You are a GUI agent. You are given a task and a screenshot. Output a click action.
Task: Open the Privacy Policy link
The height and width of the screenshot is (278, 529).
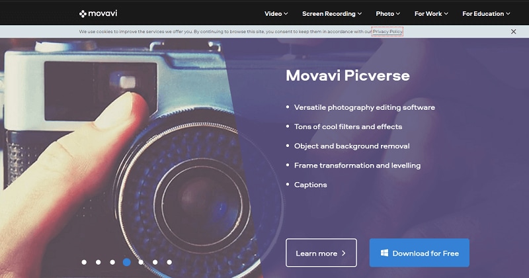tap(387, 31)
